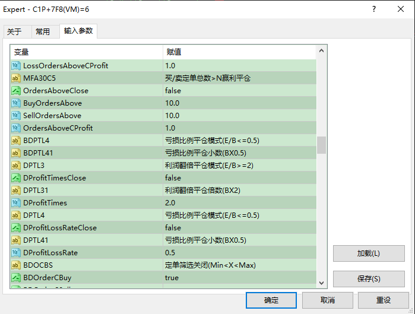Image resolution: width=415 pixels, height=314 pixels.
Task: Click the 取消 button
Action: tap(328, 300)
